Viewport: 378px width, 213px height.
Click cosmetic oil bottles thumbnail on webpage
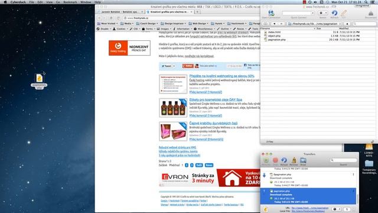click(x=173, y=108)
